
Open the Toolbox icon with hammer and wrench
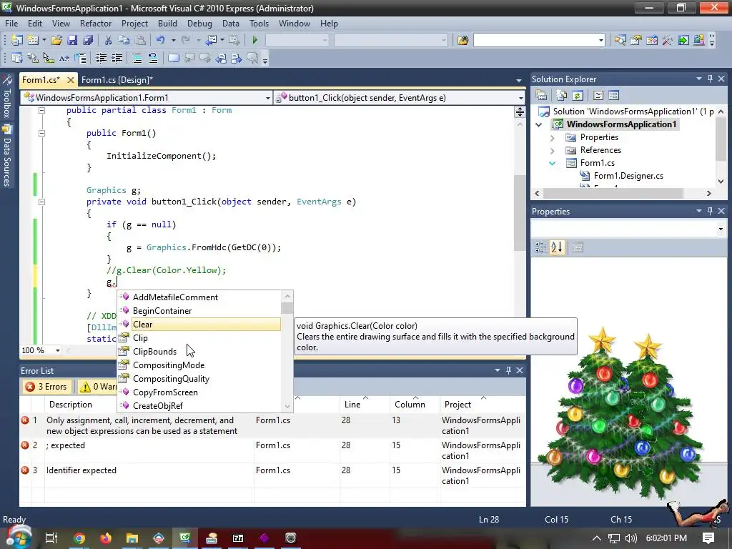pyautogui.click(x=668, y=40)
